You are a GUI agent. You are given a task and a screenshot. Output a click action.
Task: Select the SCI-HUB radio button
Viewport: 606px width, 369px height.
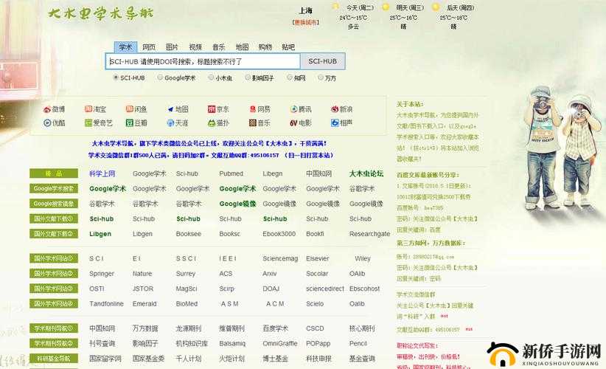115,77
